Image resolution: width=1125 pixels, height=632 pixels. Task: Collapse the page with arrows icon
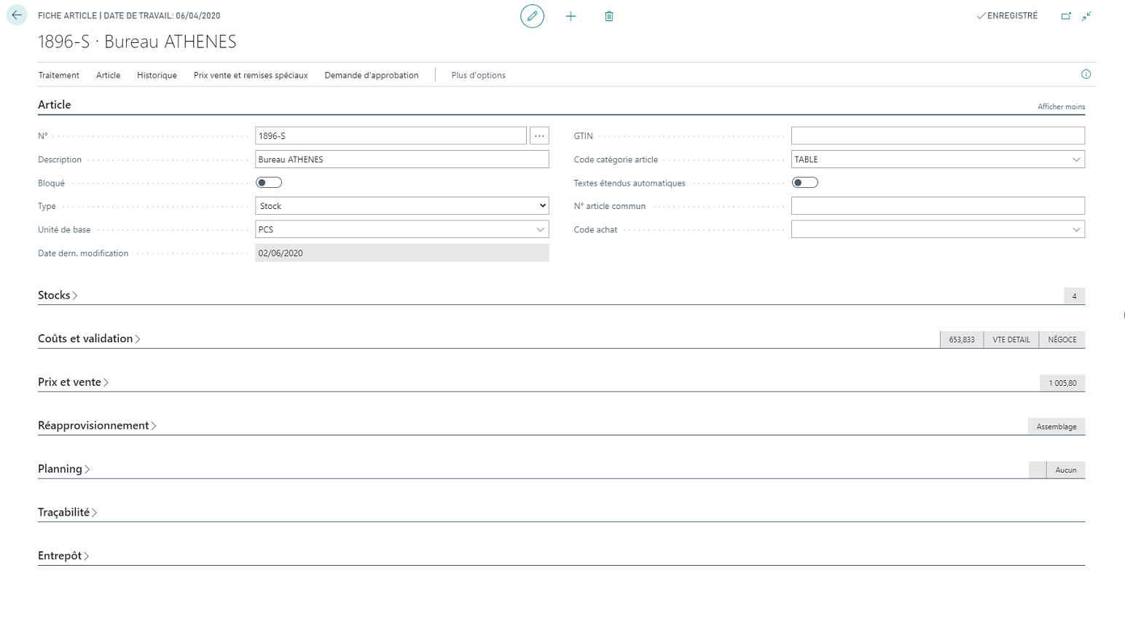pos(1086,16)
